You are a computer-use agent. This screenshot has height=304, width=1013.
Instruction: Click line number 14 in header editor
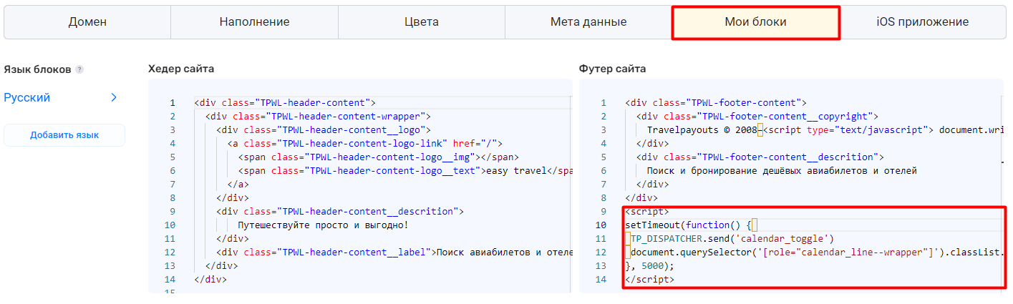[170, 280]
